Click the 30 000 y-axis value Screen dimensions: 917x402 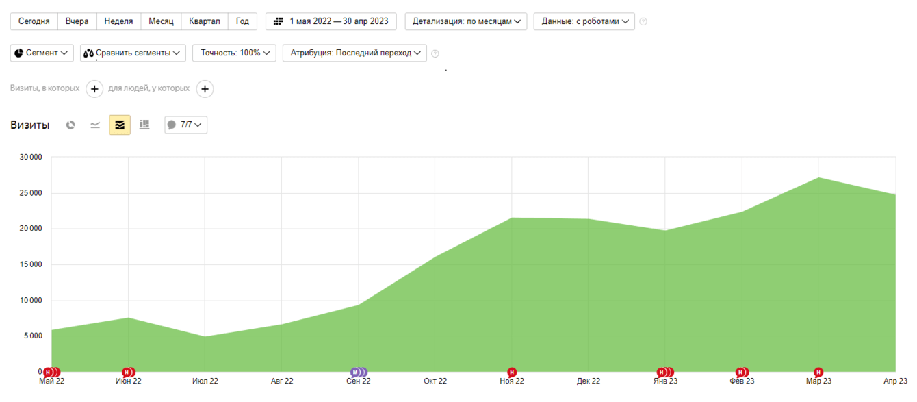[31, 158]
